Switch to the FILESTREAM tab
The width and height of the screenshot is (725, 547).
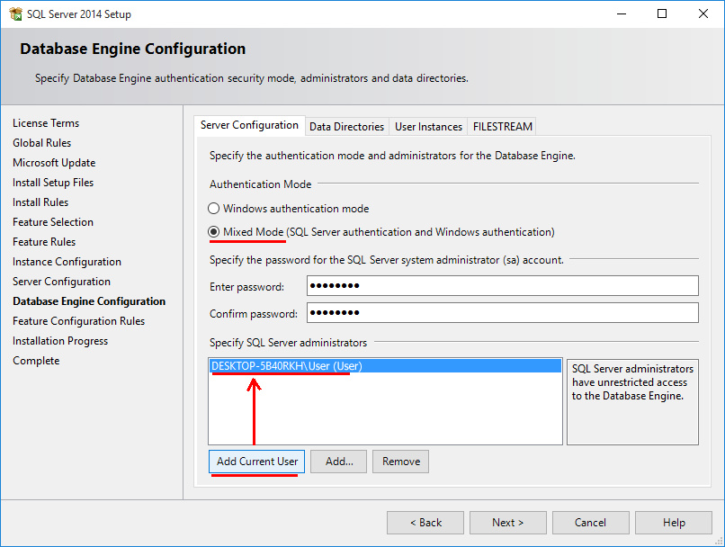502,127
